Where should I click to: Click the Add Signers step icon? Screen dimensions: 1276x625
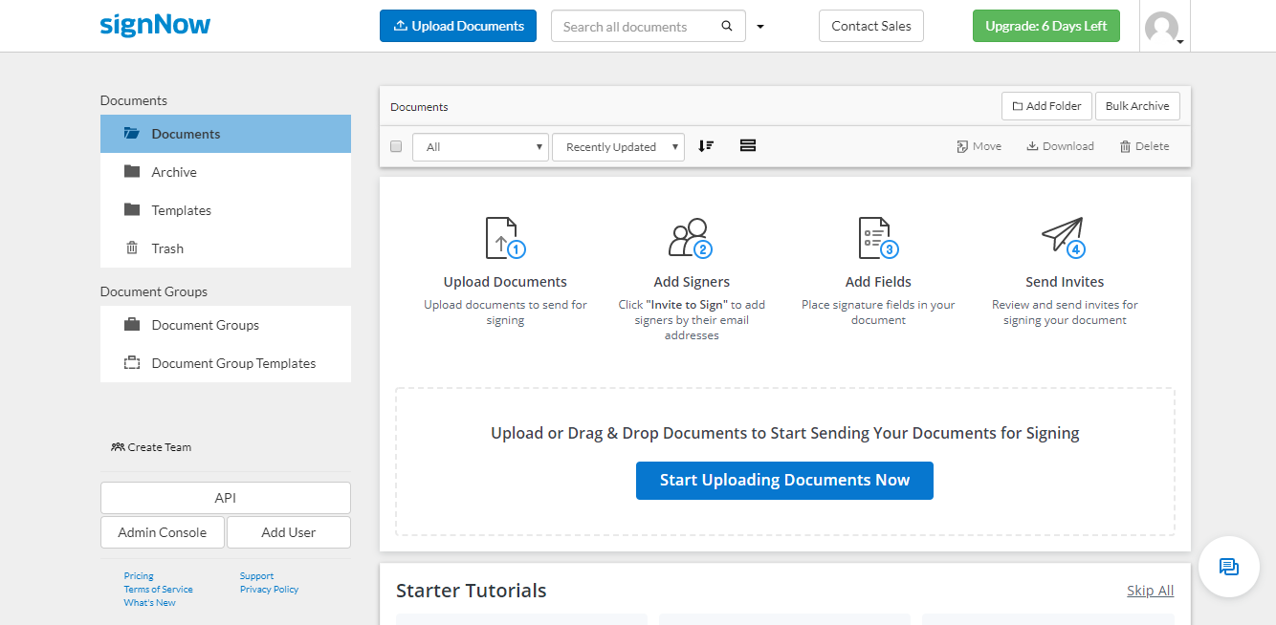click(692, 238)
